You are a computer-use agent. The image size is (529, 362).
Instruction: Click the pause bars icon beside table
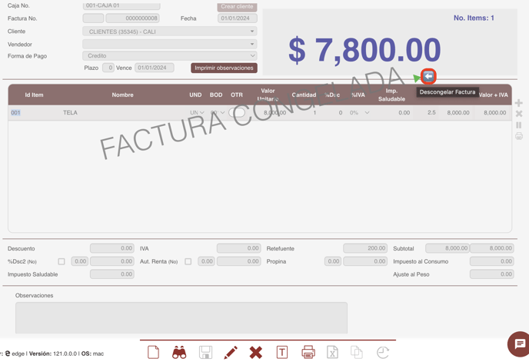[519, 125]
